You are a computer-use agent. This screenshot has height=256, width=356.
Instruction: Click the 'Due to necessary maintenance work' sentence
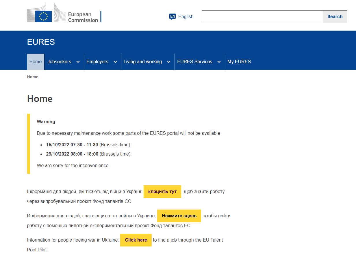tap(128, 133)
